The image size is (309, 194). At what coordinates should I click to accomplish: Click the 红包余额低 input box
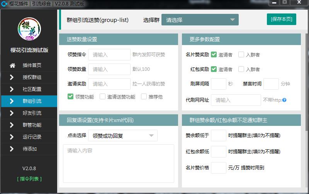[x=219, y=152]
